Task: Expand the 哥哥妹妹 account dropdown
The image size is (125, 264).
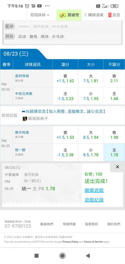Action: pos(40,15)
